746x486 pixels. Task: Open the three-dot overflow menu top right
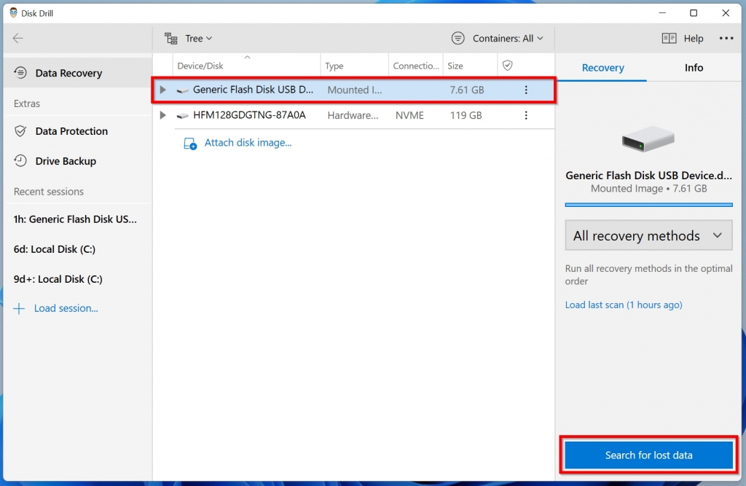pos(726,38)
